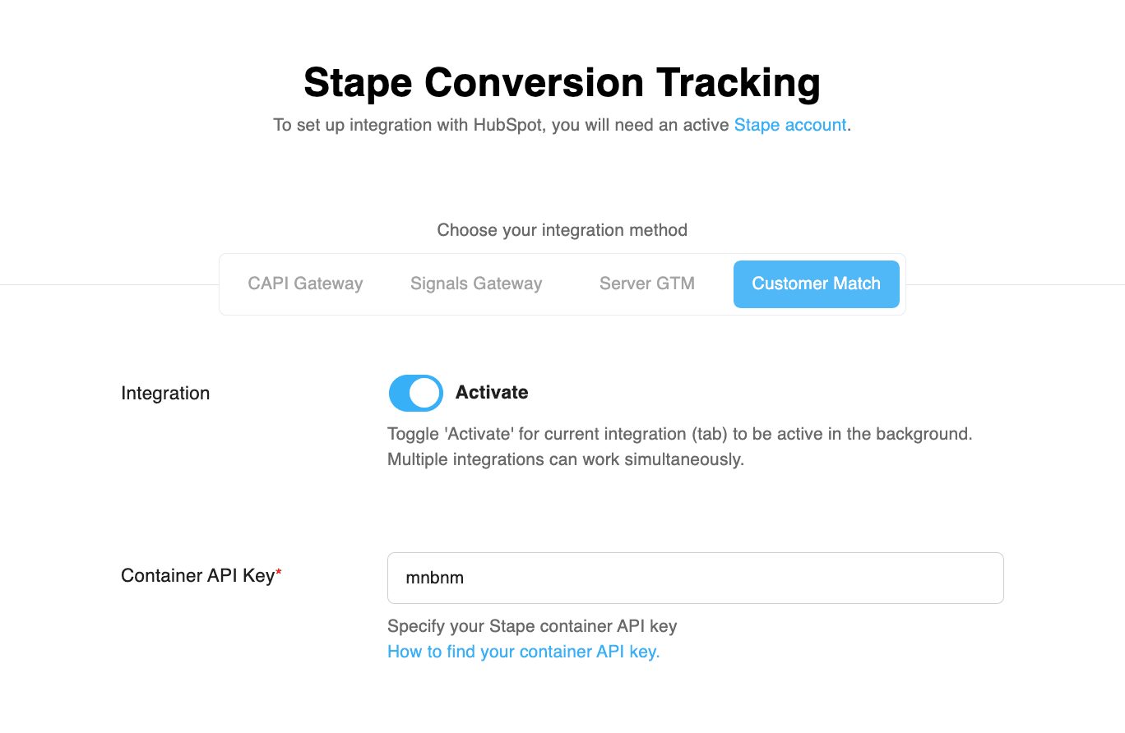Click the Container API Key label
1125x733 pixels.
point(197,575)
